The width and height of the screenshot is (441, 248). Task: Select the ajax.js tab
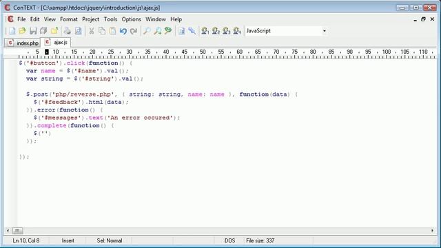(56, 42)
